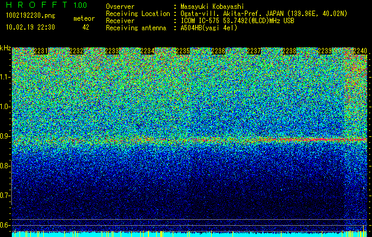Select the observer name Masayuki Kobayashi
Viewport: 372px width, 237px height.
(x=212, y=7)
